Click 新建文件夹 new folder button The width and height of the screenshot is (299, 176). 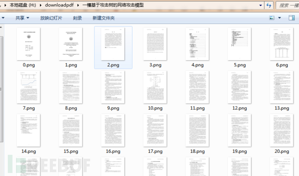tap(104, 18)
